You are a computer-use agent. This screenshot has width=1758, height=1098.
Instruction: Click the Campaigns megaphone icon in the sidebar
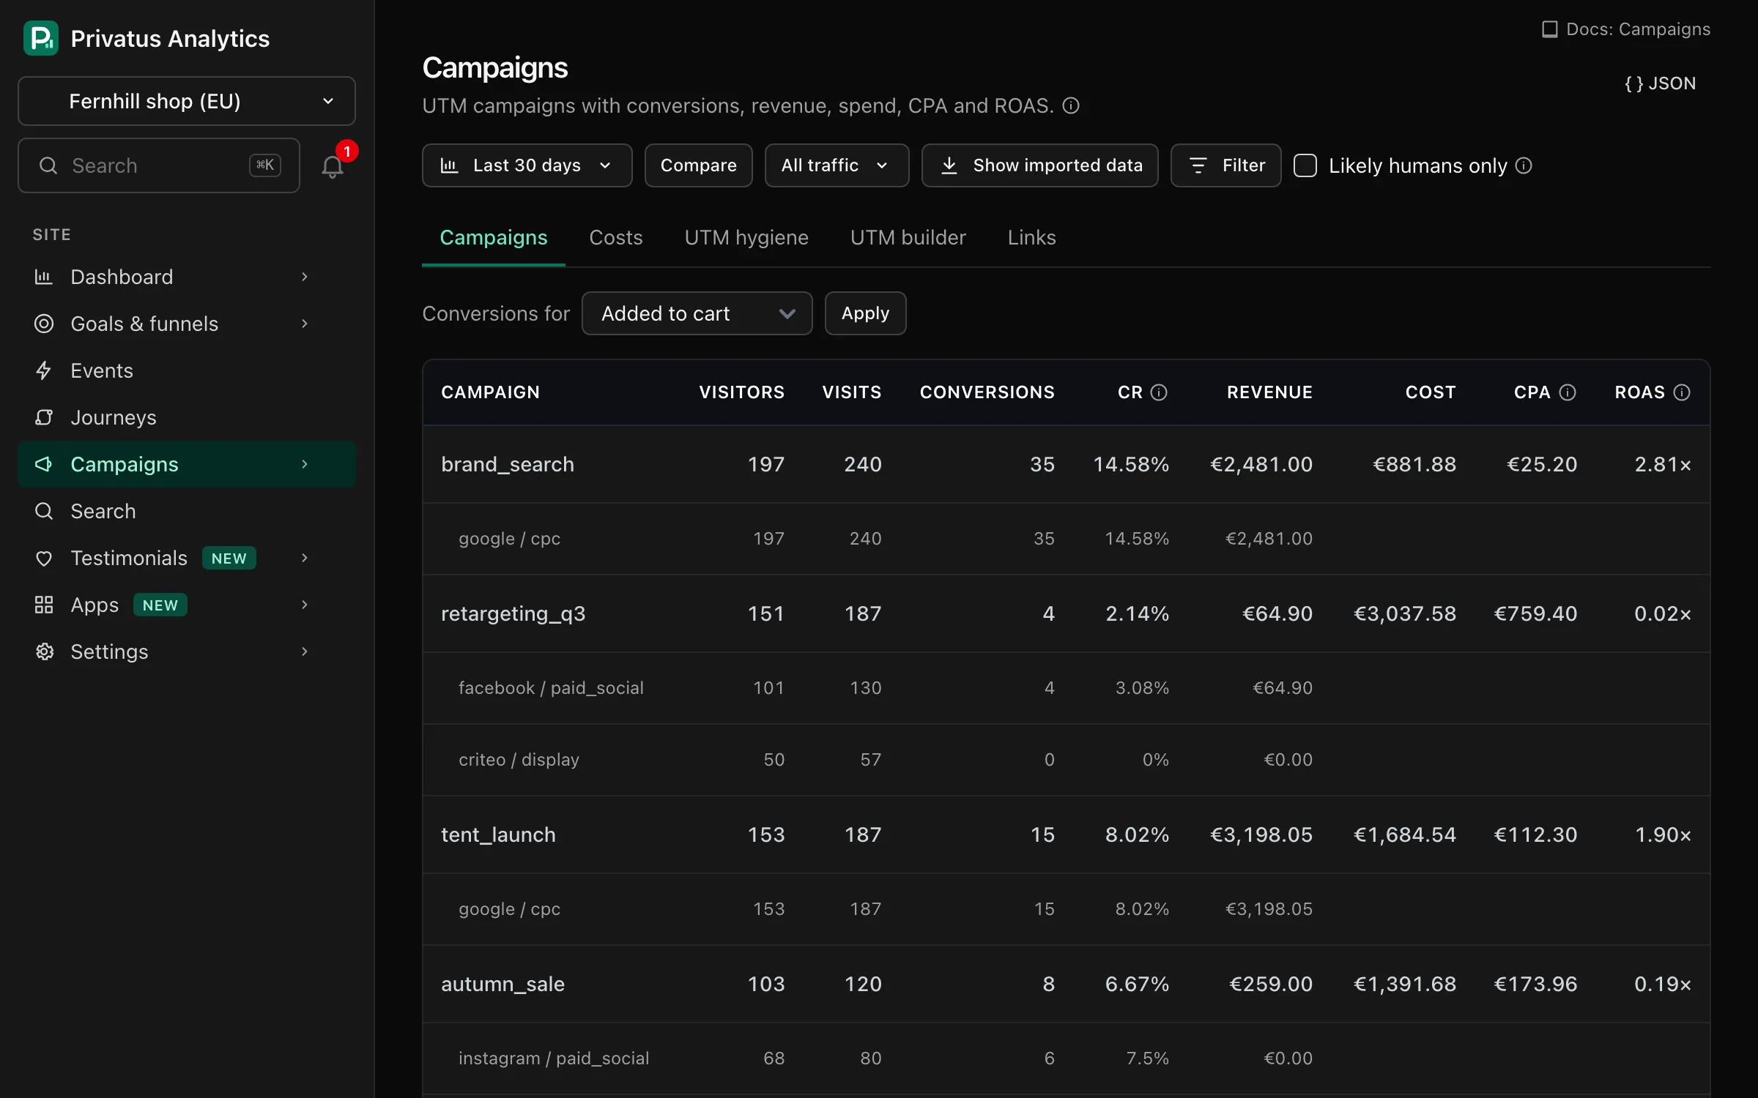(x=44, y=464)
